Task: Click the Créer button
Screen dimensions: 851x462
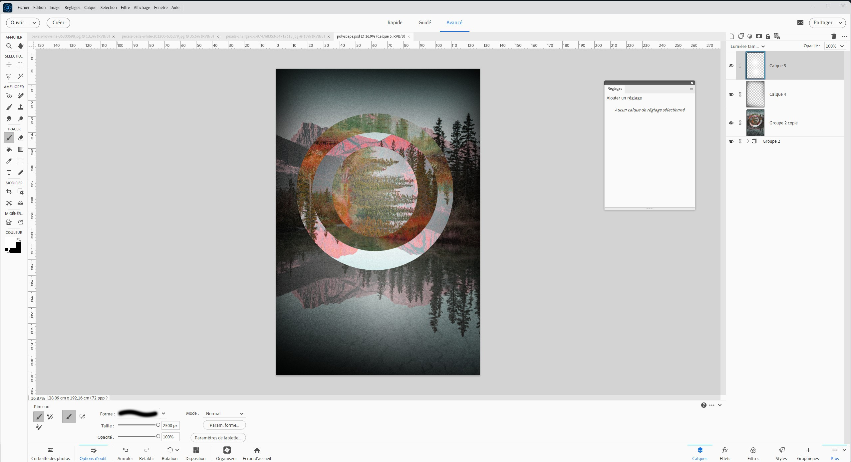Action: click(58, 23)
